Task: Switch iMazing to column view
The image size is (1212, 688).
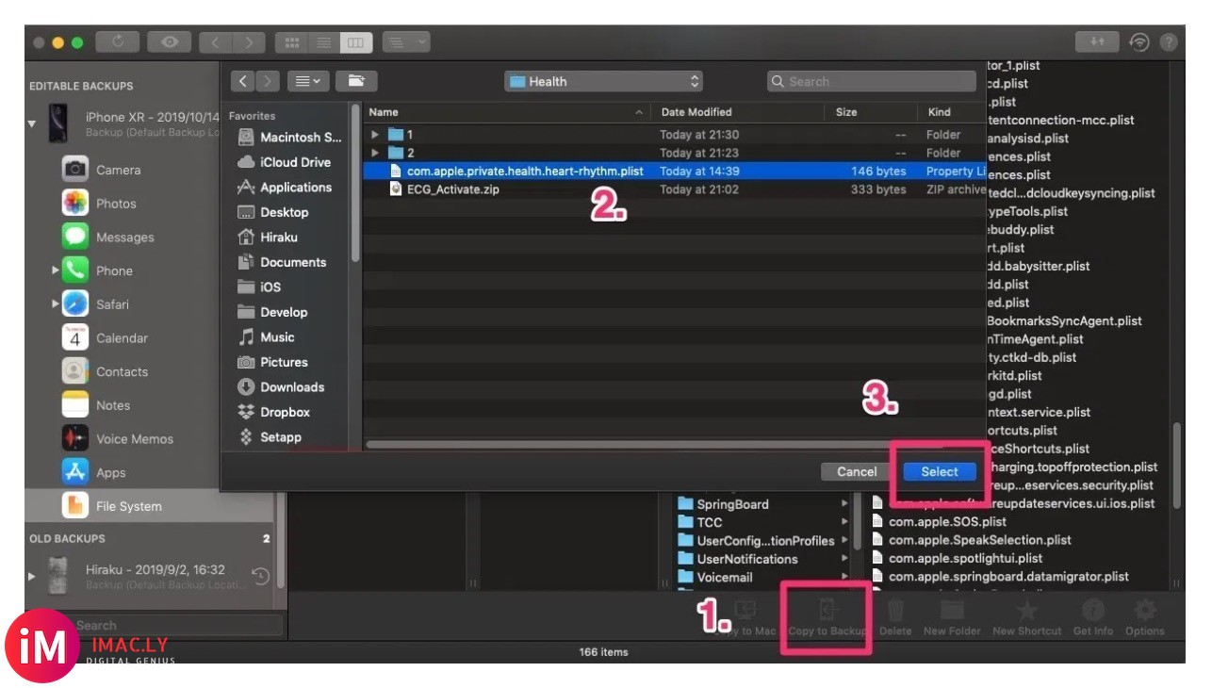Action: (355, 42)
